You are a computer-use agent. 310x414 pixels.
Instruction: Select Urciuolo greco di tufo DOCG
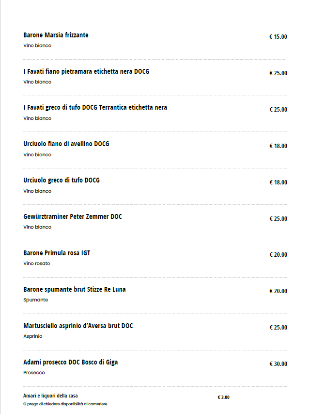(62, 180)
